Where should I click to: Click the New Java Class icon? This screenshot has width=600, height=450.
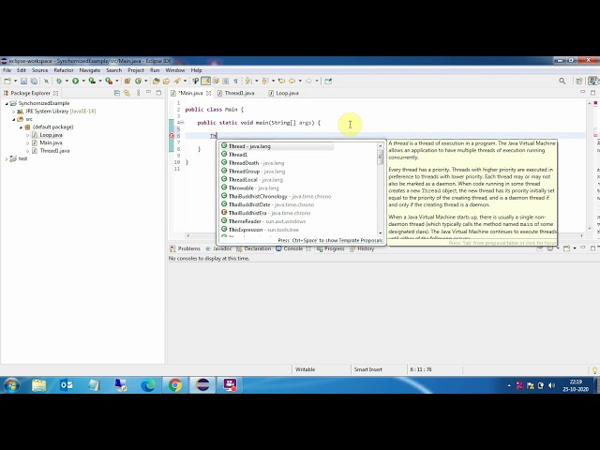pos(138,81)
